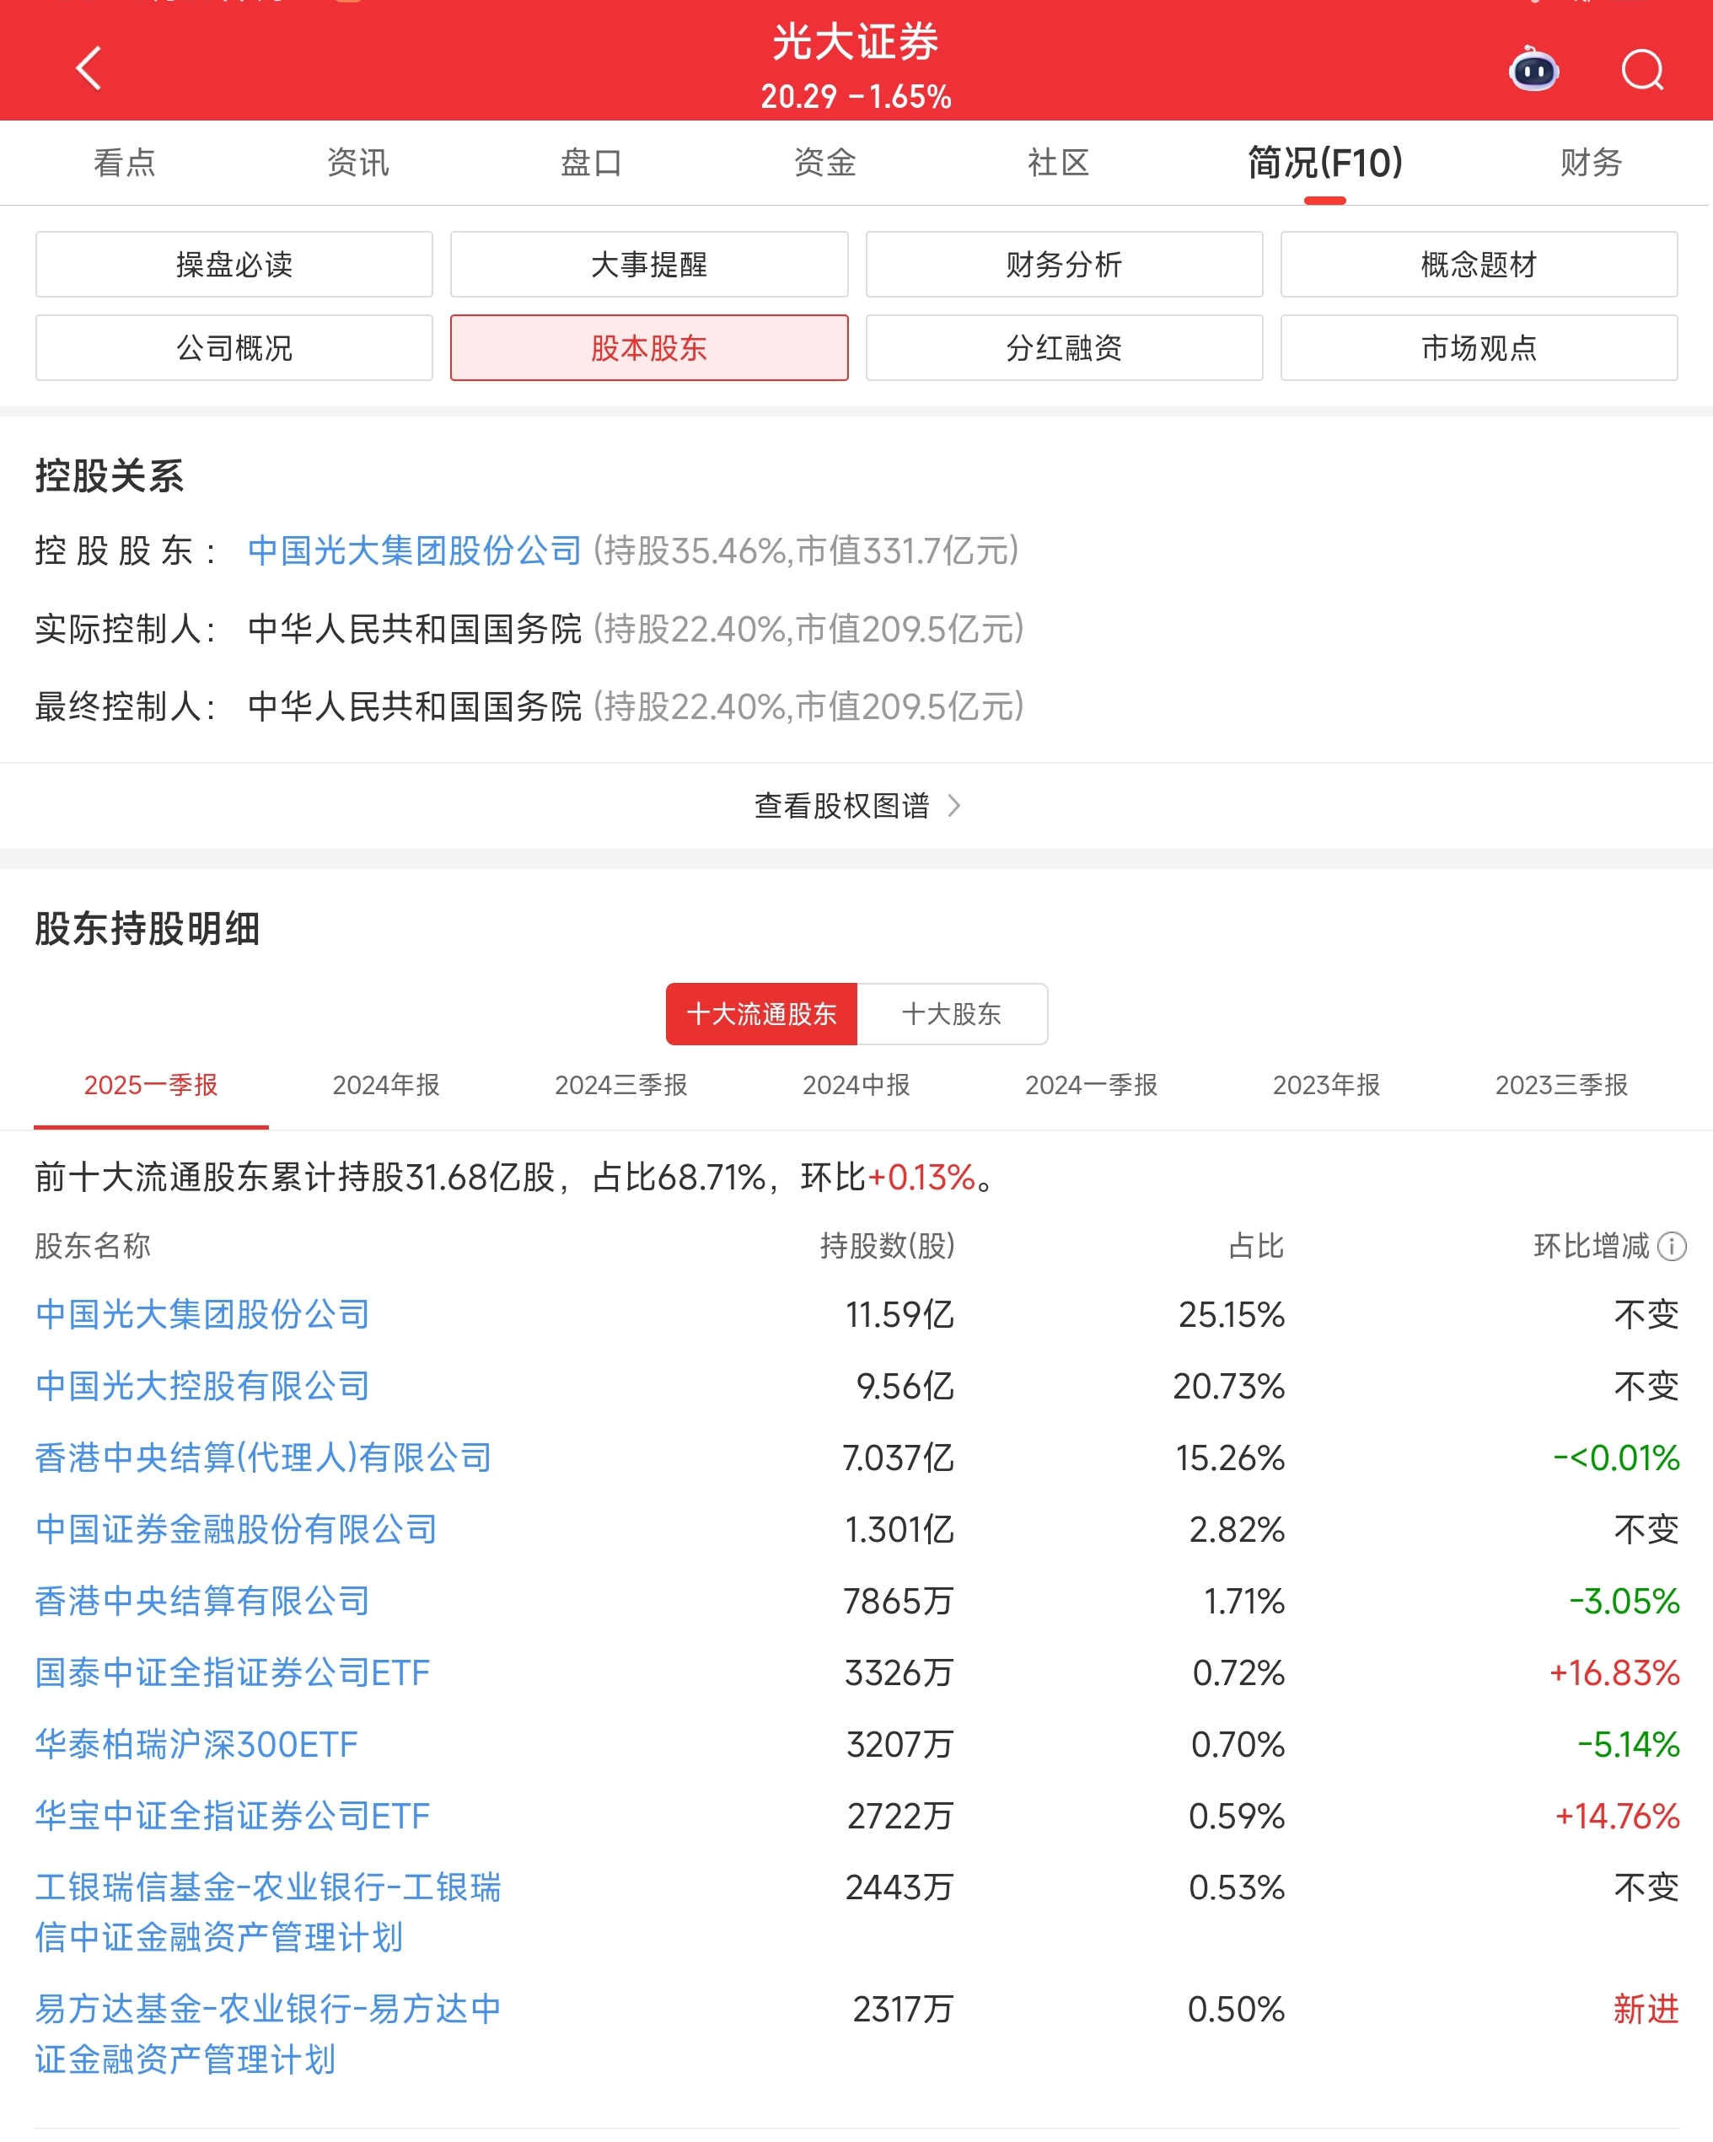Open the 大事提醒 section
This screenshot has width=1713, height=2142.
pyautogui.click(x=649, y=265)
